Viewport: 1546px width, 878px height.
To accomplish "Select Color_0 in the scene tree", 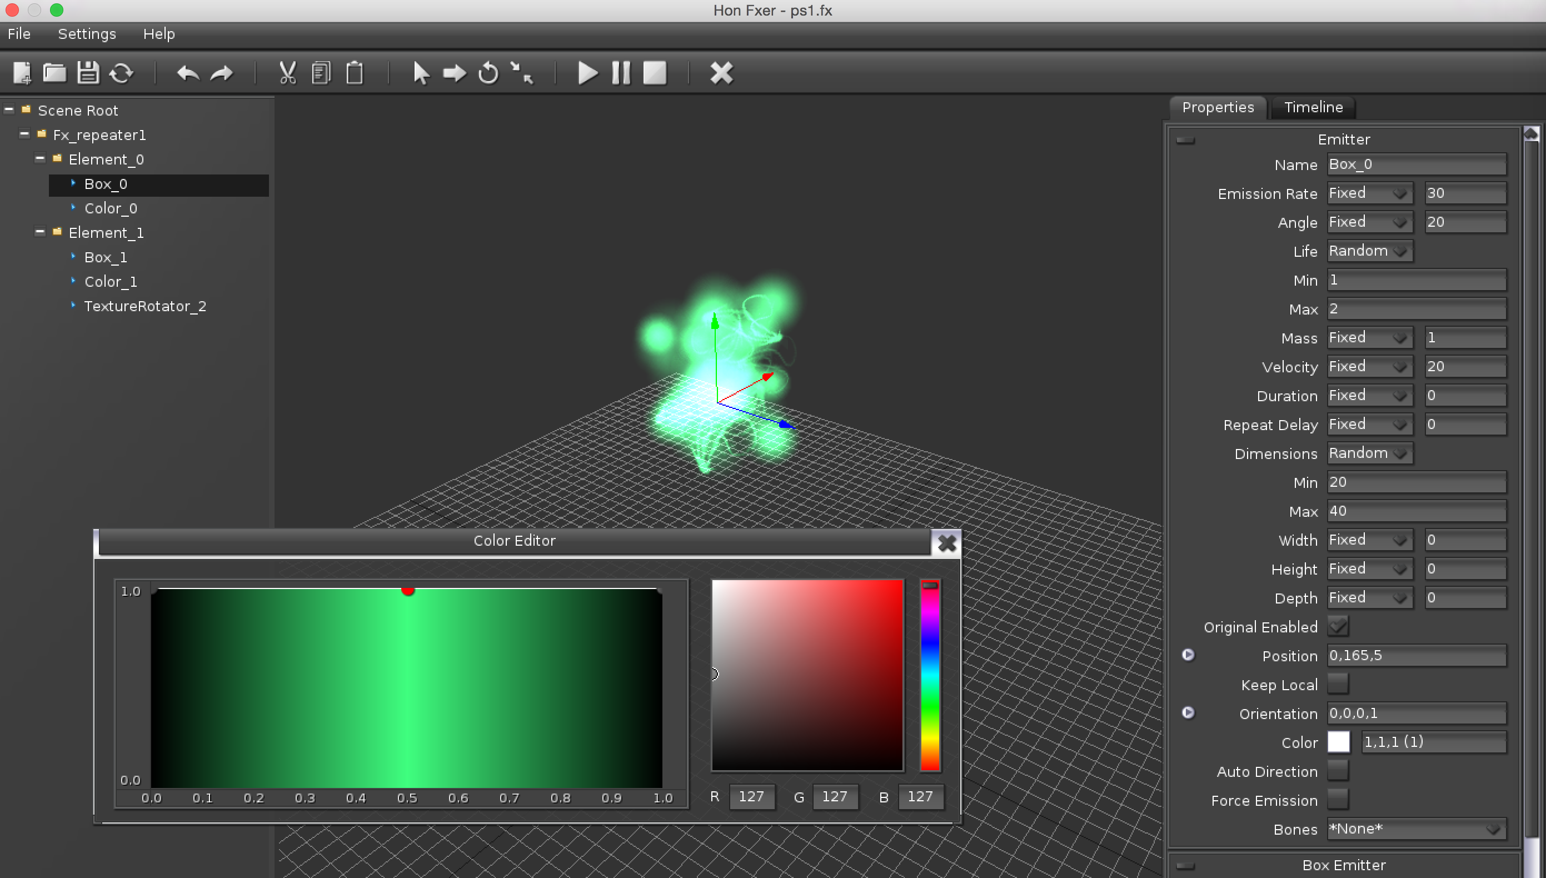I will 111,208.
